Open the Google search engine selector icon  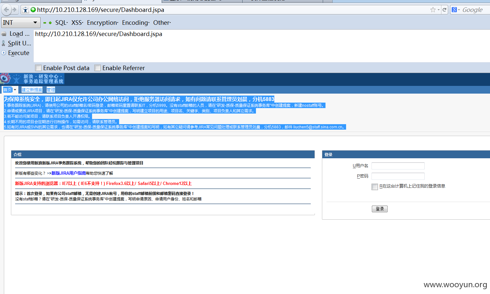[x=454, y=10]
